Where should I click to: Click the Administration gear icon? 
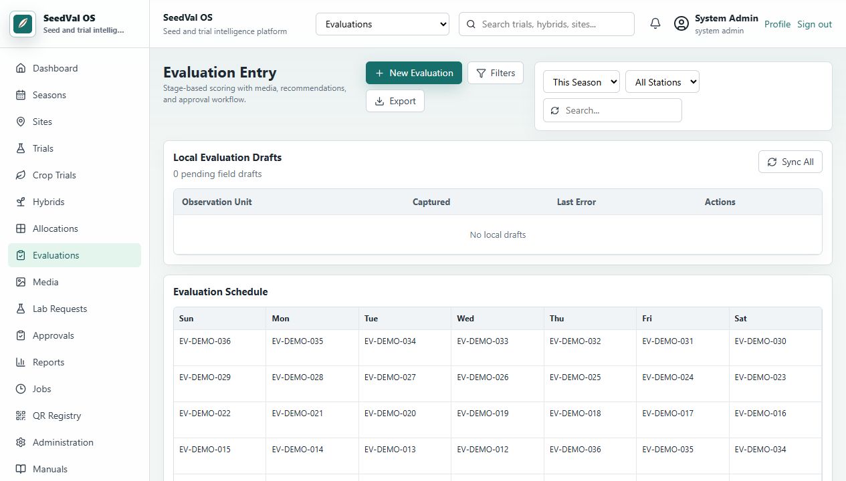click(x=21, y=442)
